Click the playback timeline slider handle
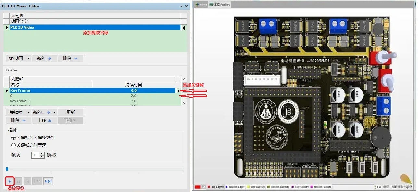 click(7, 169)
